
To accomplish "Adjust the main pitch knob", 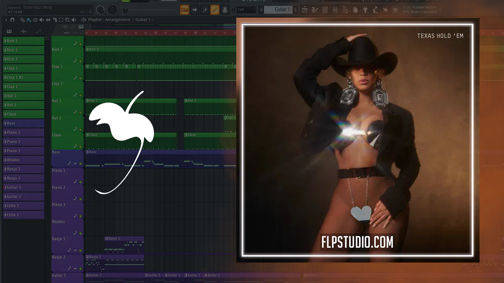I will [x=113, y=9].
